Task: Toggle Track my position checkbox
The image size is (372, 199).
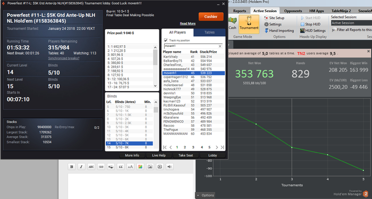Action: [166, 40]
